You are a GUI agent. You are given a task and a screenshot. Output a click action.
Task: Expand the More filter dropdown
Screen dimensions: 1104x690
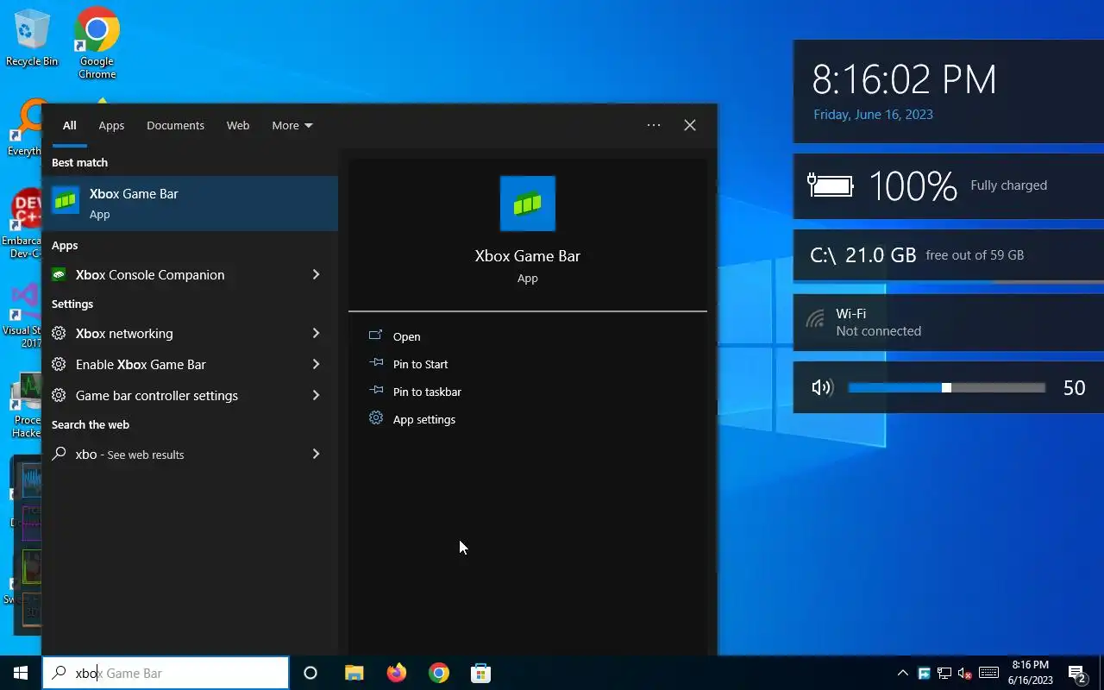coord(292,125)
